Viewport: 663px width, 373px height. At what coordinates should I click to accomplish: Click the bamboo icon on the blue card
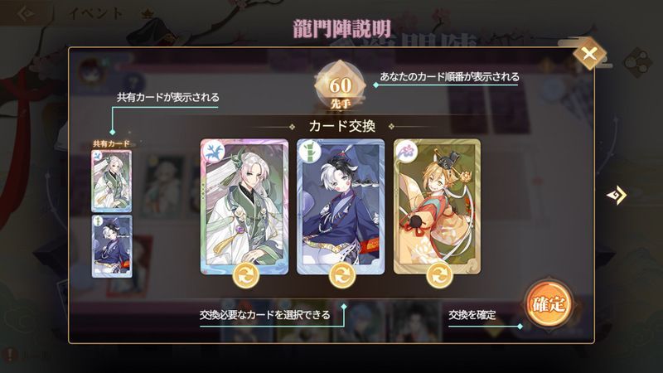pyautogui.click(x=310, y=153)
